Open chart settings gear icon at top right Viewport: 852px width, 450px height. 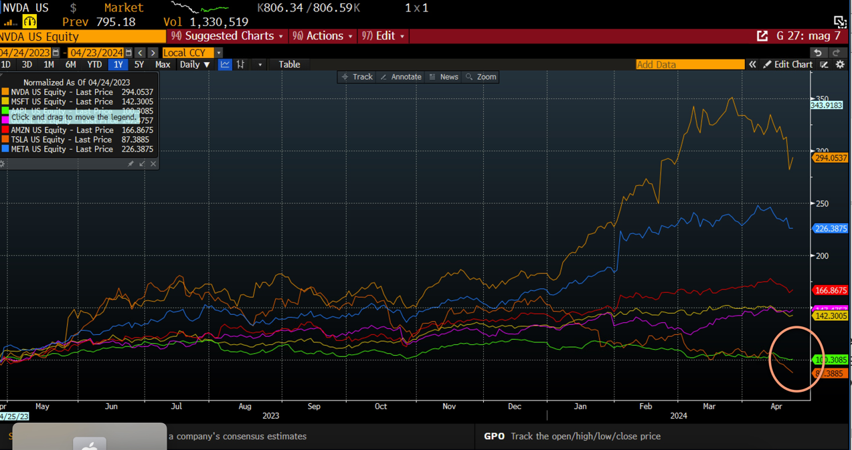[840, 65]
